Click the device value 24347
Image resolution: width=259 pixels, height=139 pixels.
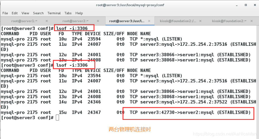pyautogui.click(x=94, y=112)
